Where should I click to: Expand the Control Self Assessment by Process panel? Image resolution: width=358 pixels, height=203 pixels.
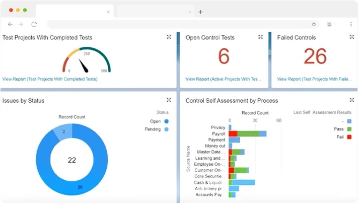[352, 100]
